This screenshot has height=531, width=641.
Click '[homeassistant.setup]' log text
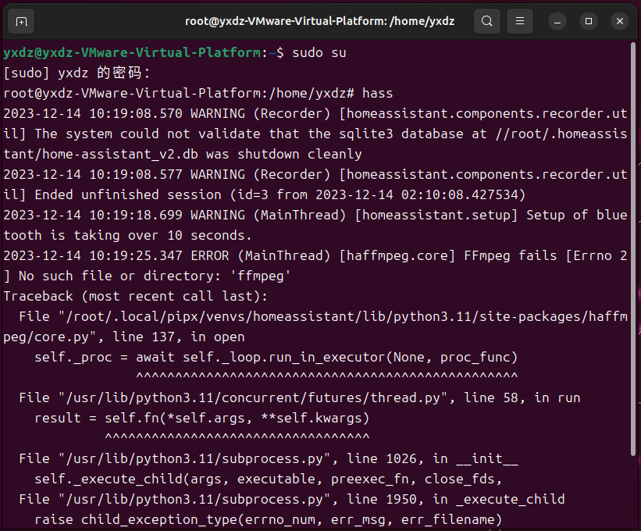[x=436, y=215]
